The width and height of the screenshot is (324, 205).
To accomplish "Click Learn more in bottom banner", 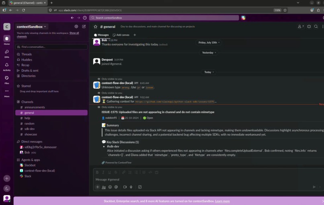I will click(222, 201).
